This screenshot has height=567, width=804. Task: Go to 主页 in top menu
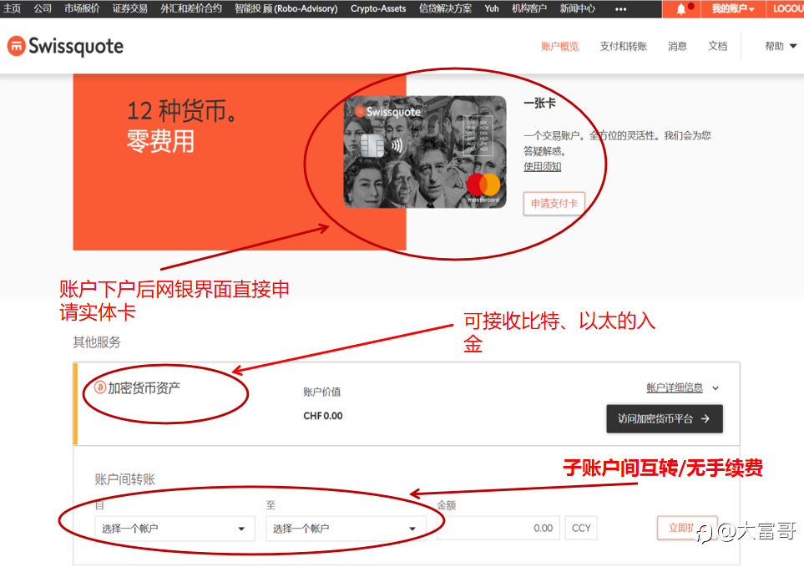pyautogui.click(x=12, y=8)
